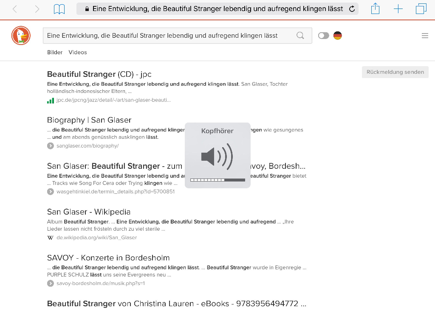
Task: Go forward with the Safari forward arrow
Action: tap(37, 9)
